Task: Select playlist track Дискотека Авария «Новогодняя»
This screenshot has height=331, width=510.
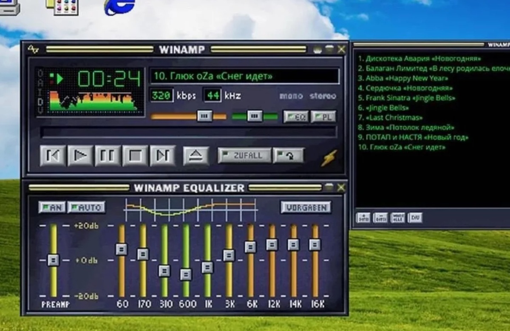Action: pos(419,59)
